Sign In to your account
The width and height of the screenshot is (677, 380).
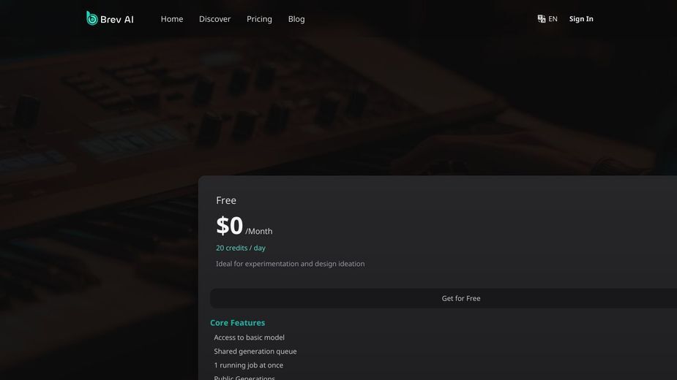pos(581,19)
